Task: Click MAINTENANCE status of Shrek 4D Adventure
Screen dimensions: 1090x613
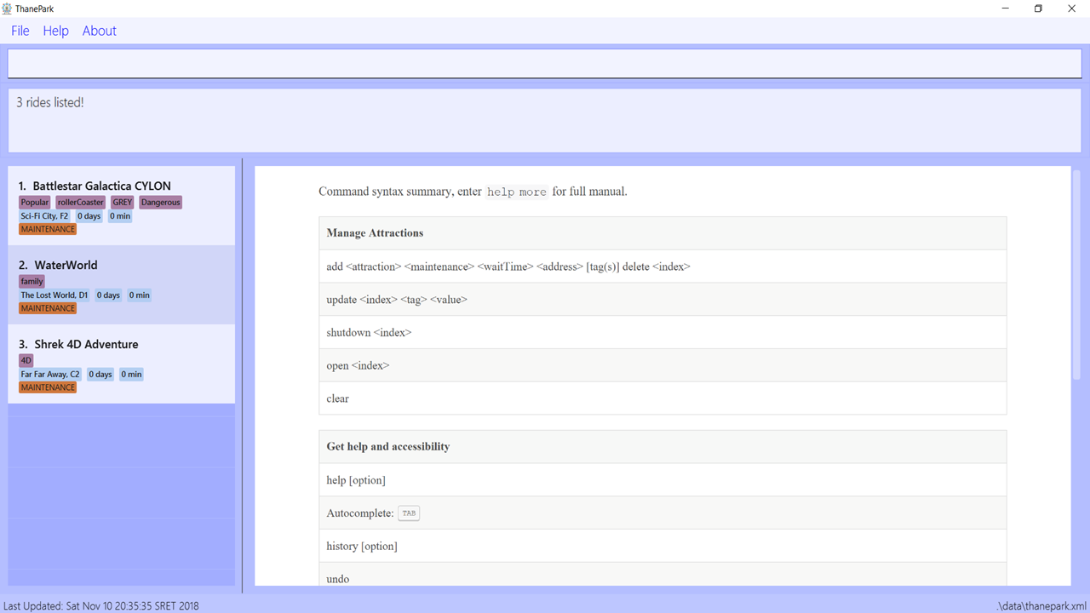Action: click(x=48, y=387)
